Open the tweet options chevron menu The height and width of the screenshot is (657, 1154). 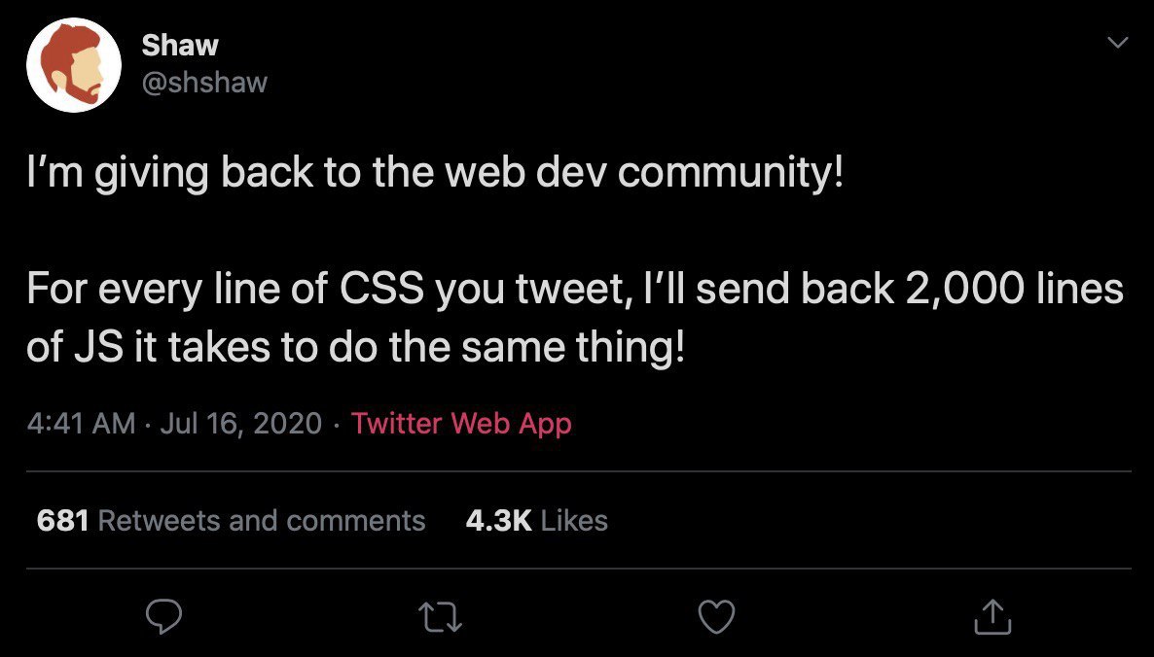1118,43
